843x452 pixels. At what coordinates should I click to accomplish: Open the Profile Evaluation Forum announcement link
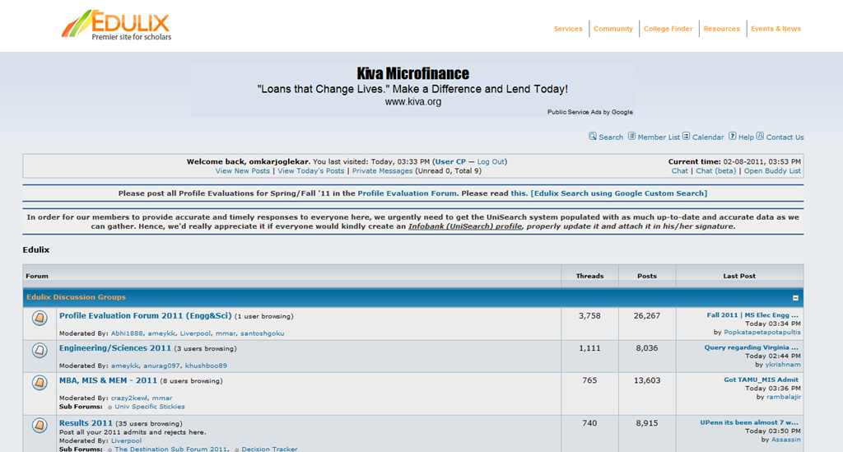407,193
